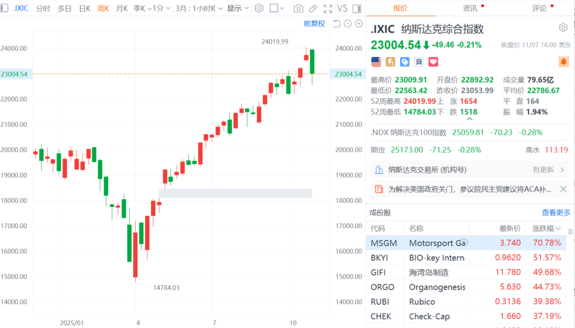Open chart settings gear in toolbar
This screenshot has width=575, height=328.
pos(259,8)
